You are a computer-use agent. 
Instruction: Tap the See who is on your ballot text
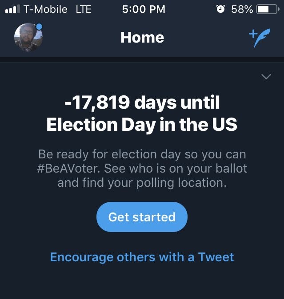coord(178,169)
